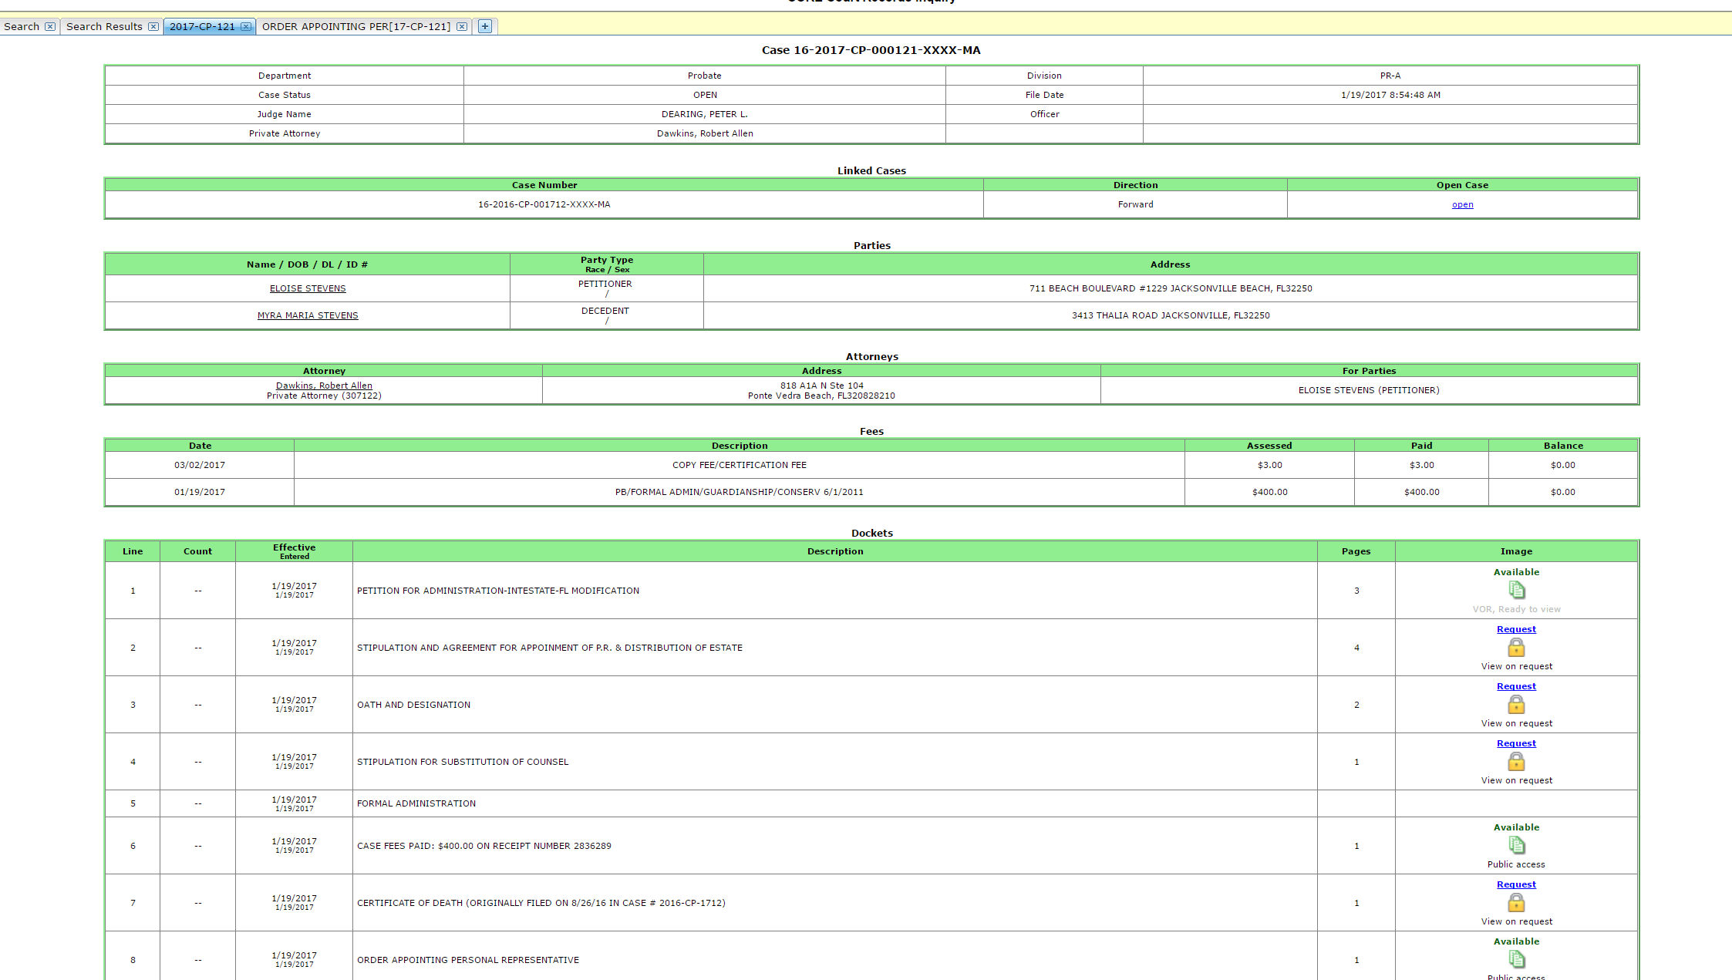Click the Dockets Description column header
Viewport: 1732px width, 980px height.
pyautogui.click(x=835, y=551)
